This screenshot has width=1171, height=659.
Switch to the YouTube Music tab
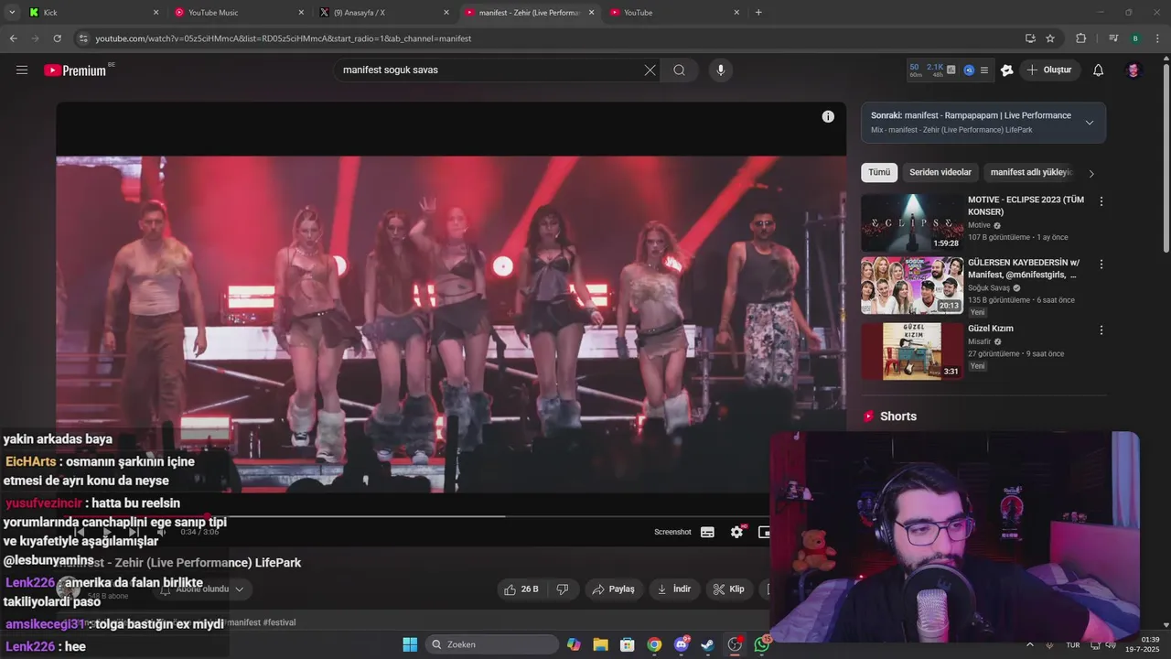click(x=240, y=13)
